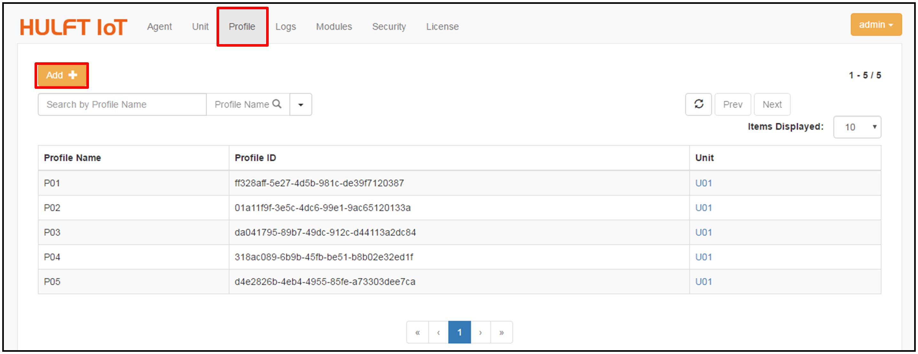Click the Prev page button

coord(733,104)
